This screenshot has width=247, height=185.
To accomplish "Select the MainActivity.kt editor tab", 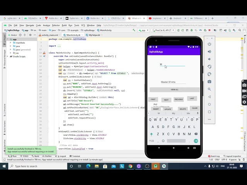I will [x=73, y=35].
